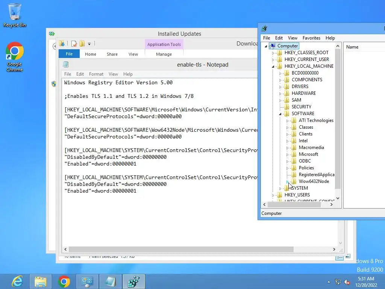Click the muted volume tray icon
385x289 pixels.
pos(347,282)
